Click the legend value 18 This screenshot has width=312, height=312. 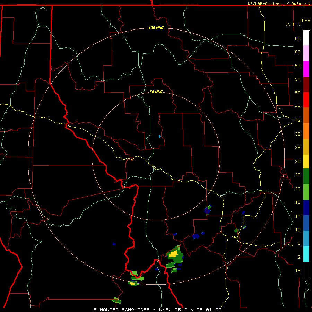298,202
